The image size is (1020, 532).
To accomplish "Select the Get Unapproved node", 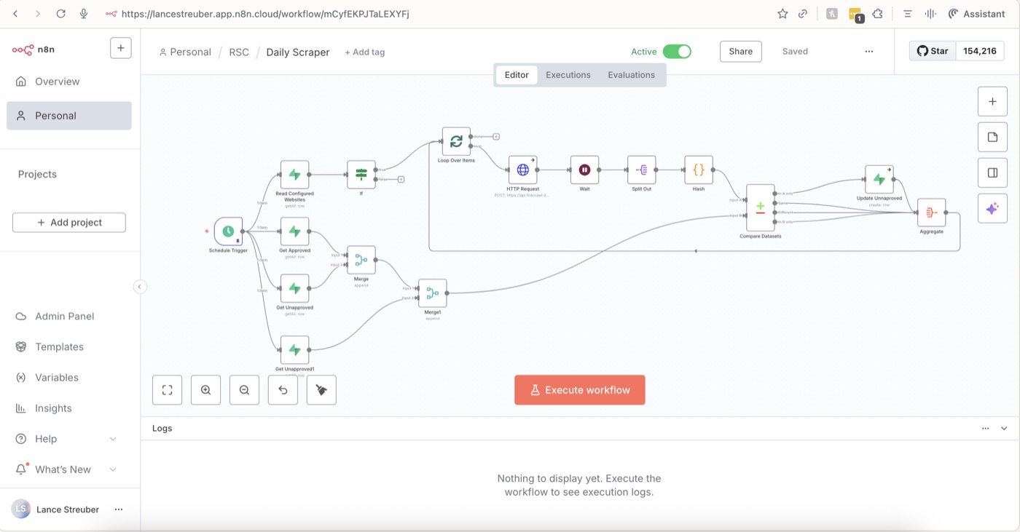I will [x=294, y=288].
